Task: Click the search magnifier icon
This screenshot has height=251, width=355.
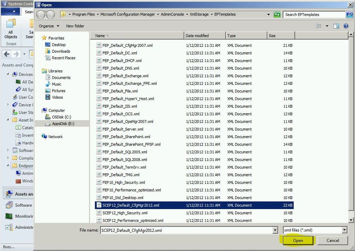Action: click(349, 15)
